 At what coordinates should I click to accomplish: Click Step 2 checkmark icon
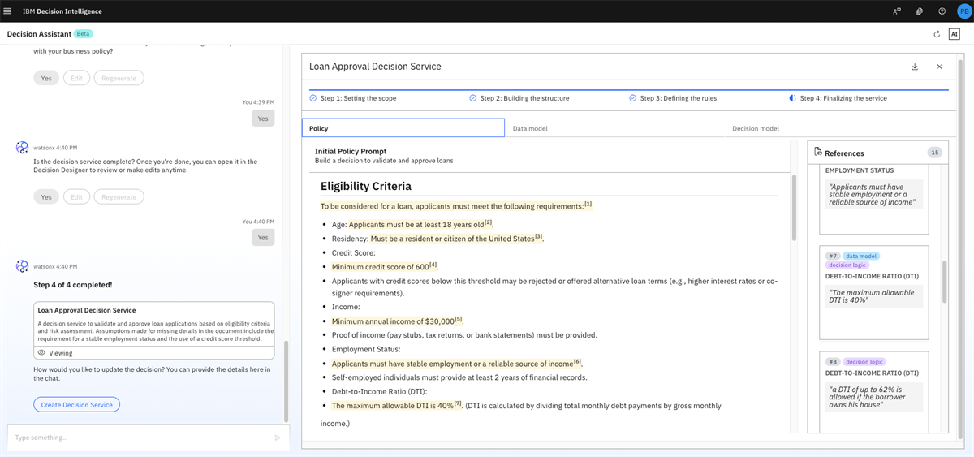click(473, 98)
